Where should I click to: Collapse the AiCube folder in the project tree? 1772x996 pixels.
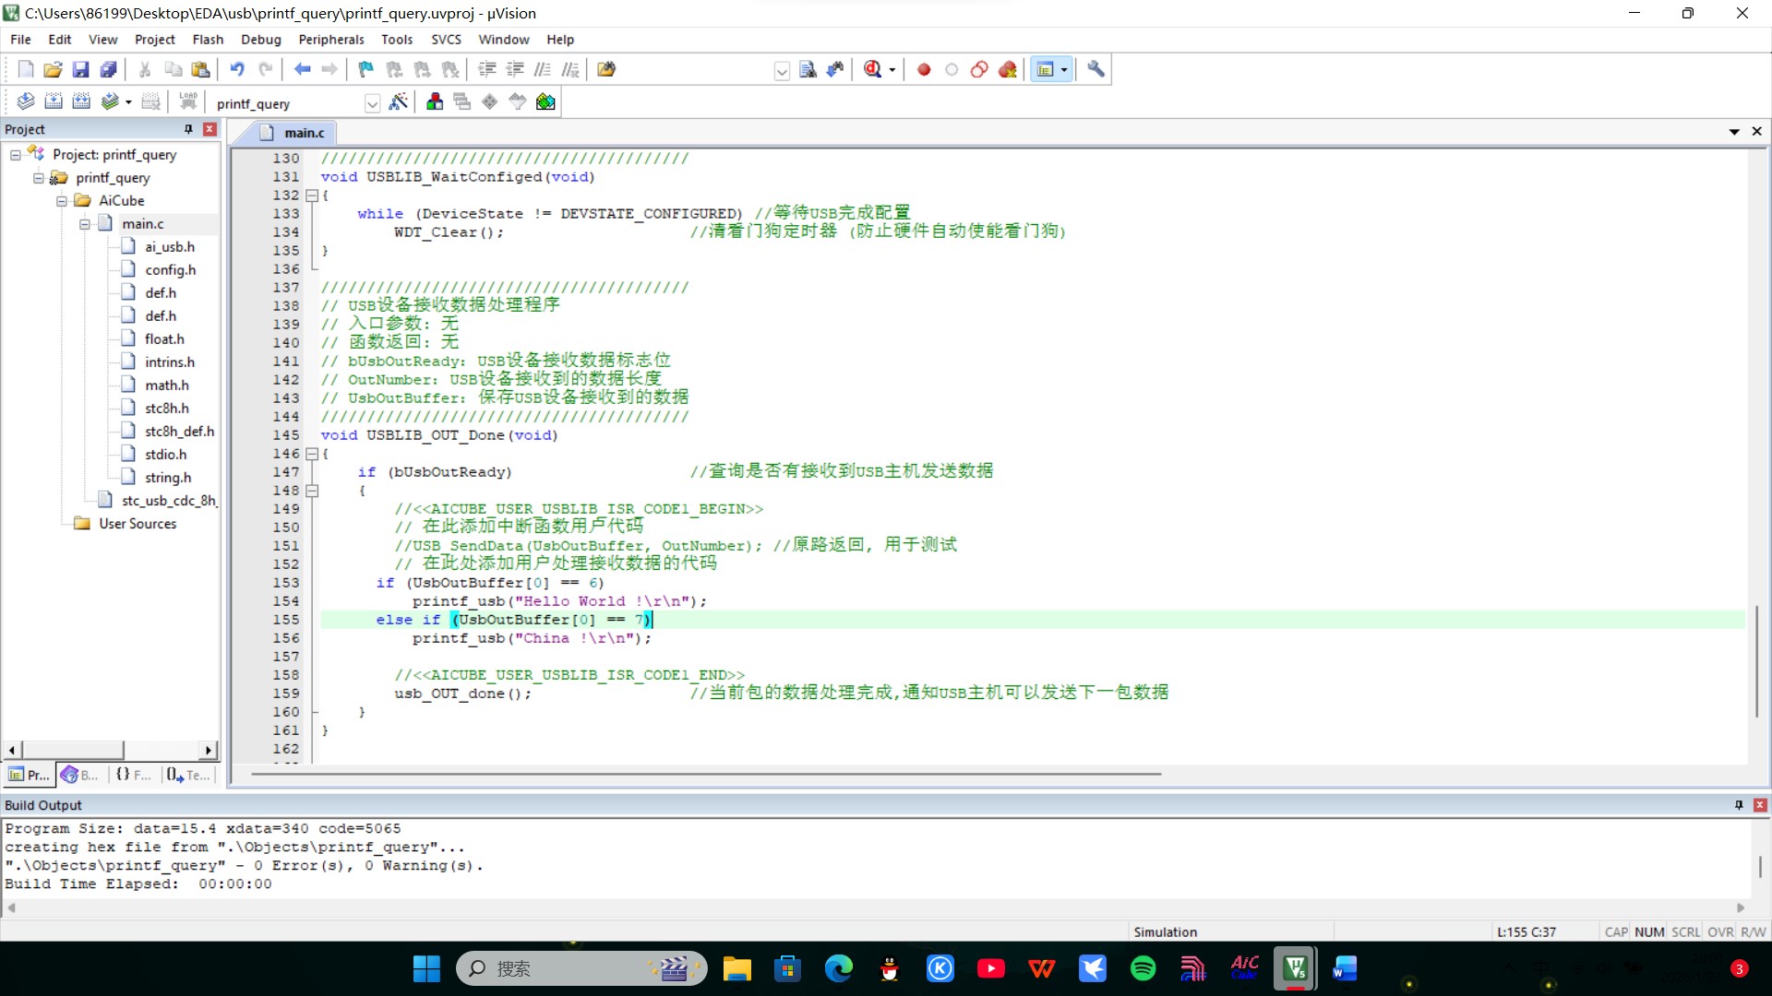(x=62, y=201)
